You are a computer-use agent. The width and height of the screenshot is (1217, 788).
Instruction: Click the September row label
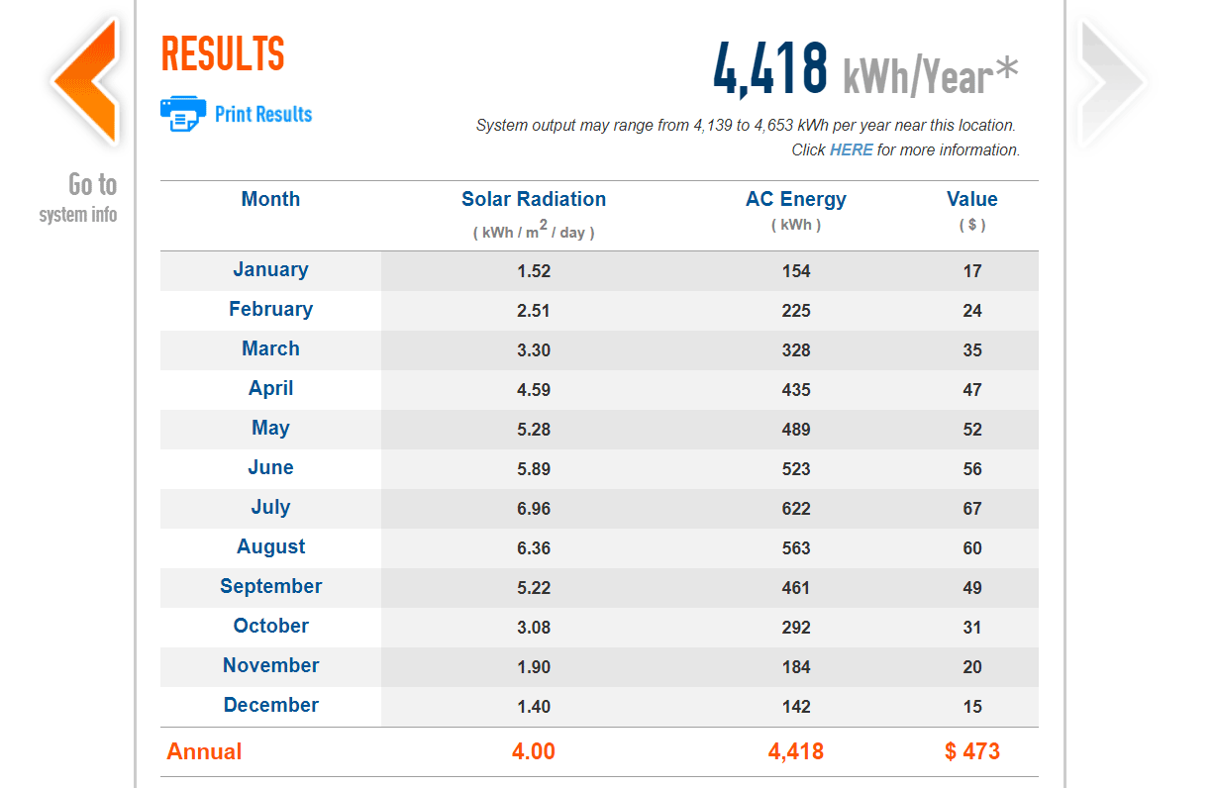tap(270, 586)
